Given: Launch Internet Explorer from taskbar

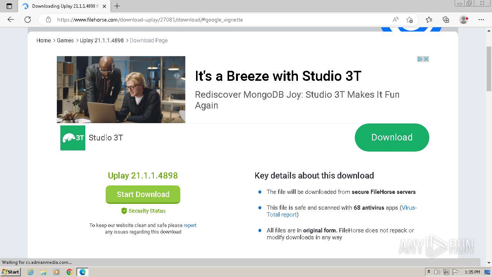Looking at the screenshot, I should [31, 272].
